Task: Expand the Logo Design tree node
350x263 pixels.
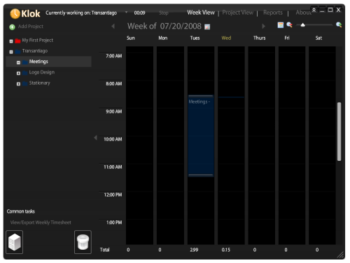Action: click(x=18, y=73)
